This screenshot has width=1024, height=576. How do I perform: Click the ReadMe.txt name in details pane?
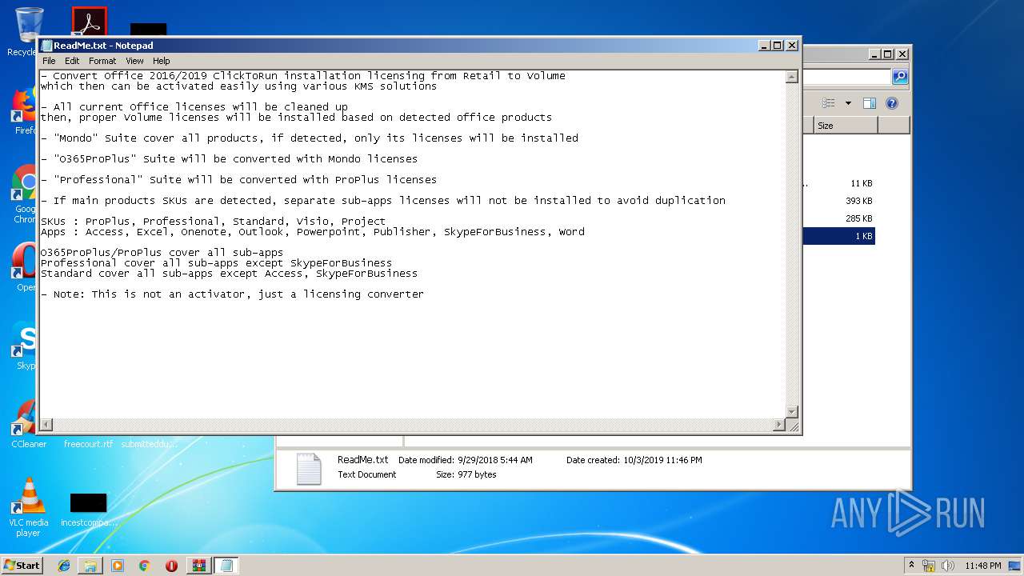click(x=362, y=460)
